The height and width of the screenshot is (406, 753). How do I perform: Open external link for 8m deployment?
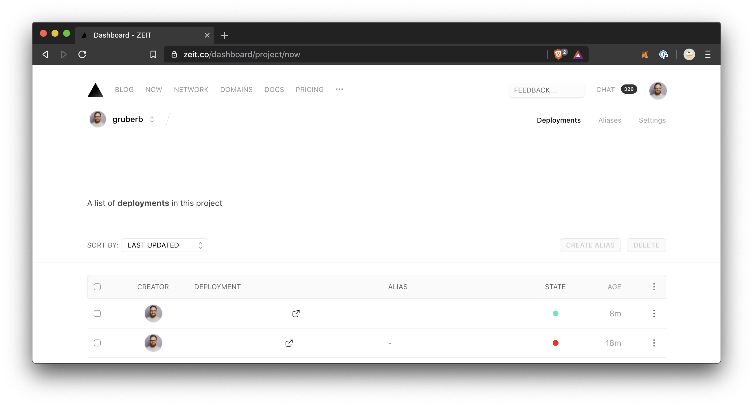pos(296,313)
